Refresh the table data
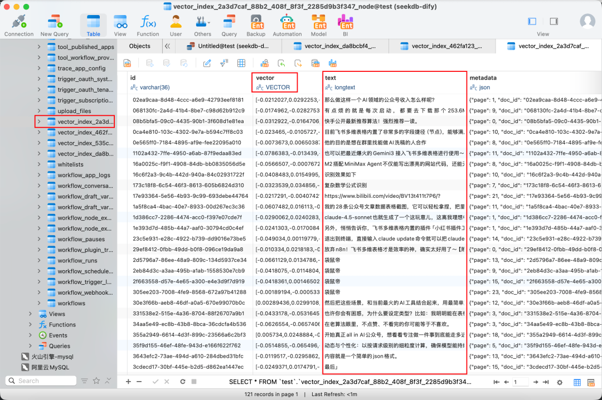Viewport: 602px width, 400px height. click(x=183, y=382)
